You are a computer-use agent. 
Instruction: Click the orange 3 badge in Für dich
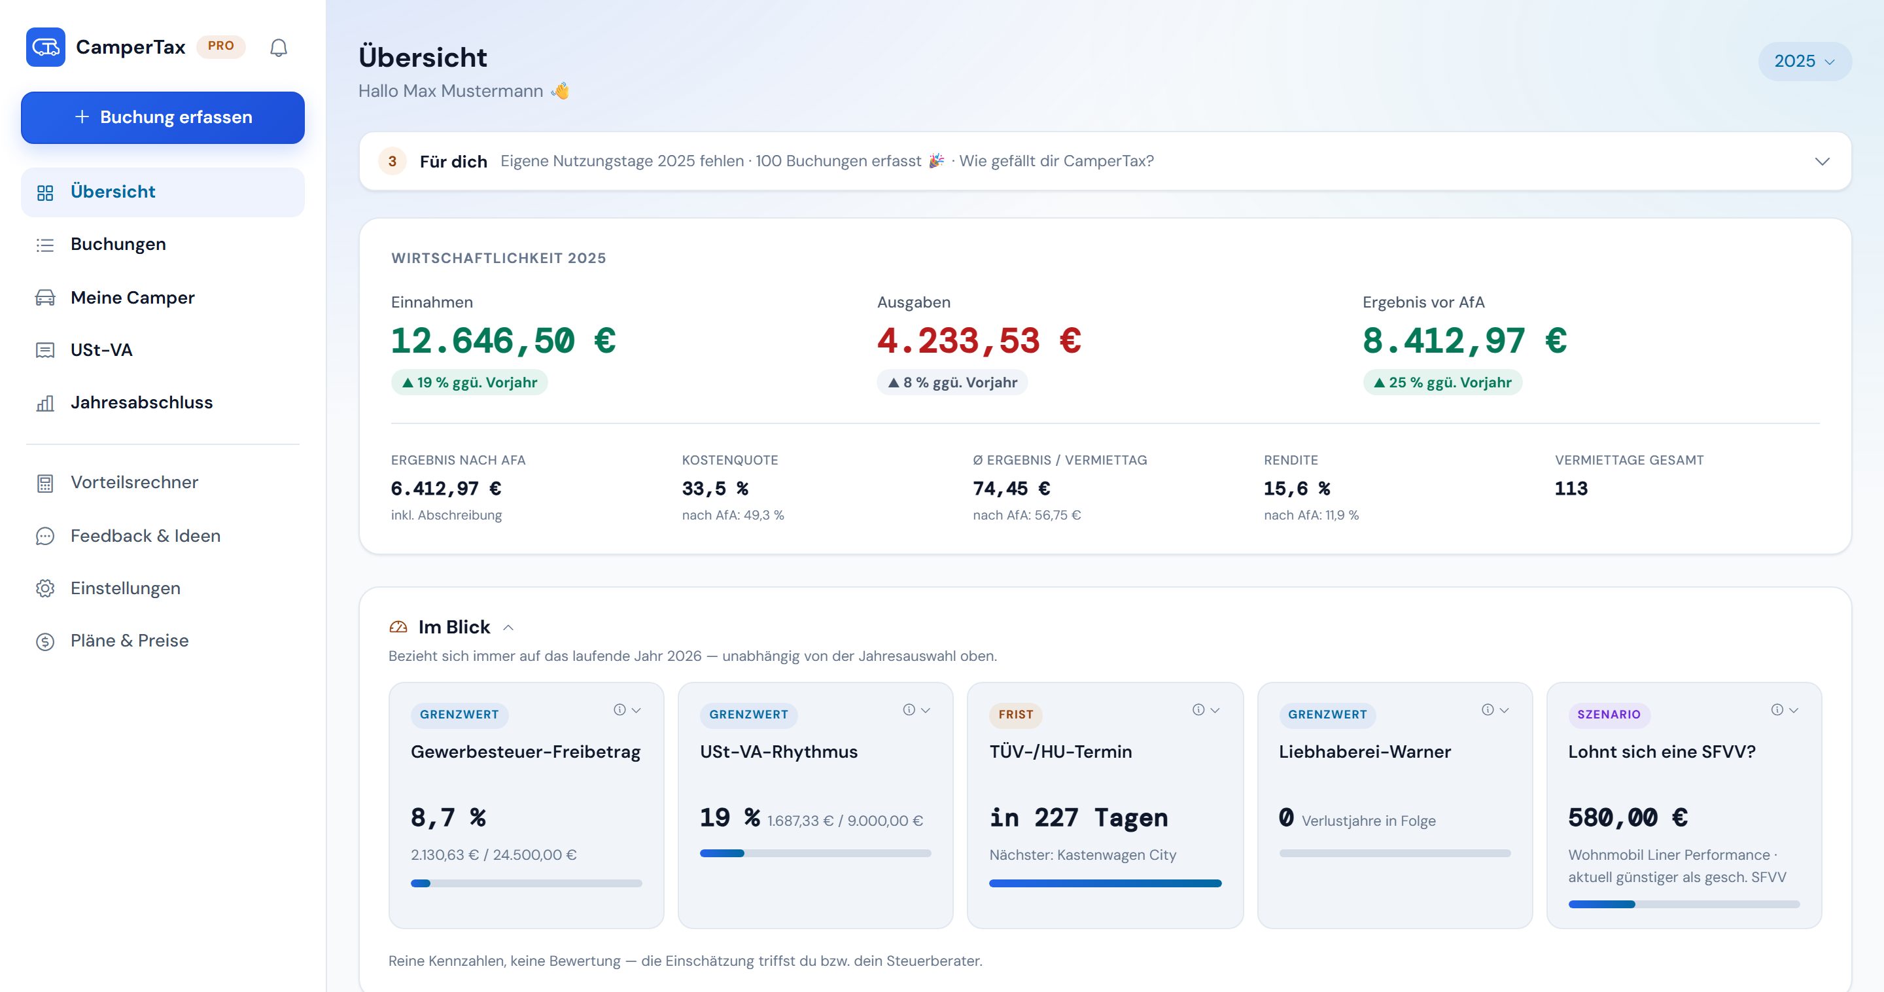click(392, 161)
